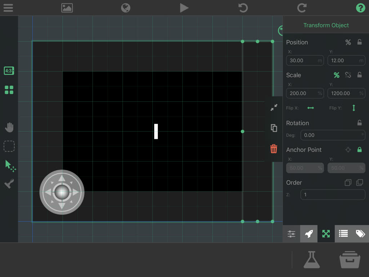Redo the last action

point(302,8)
